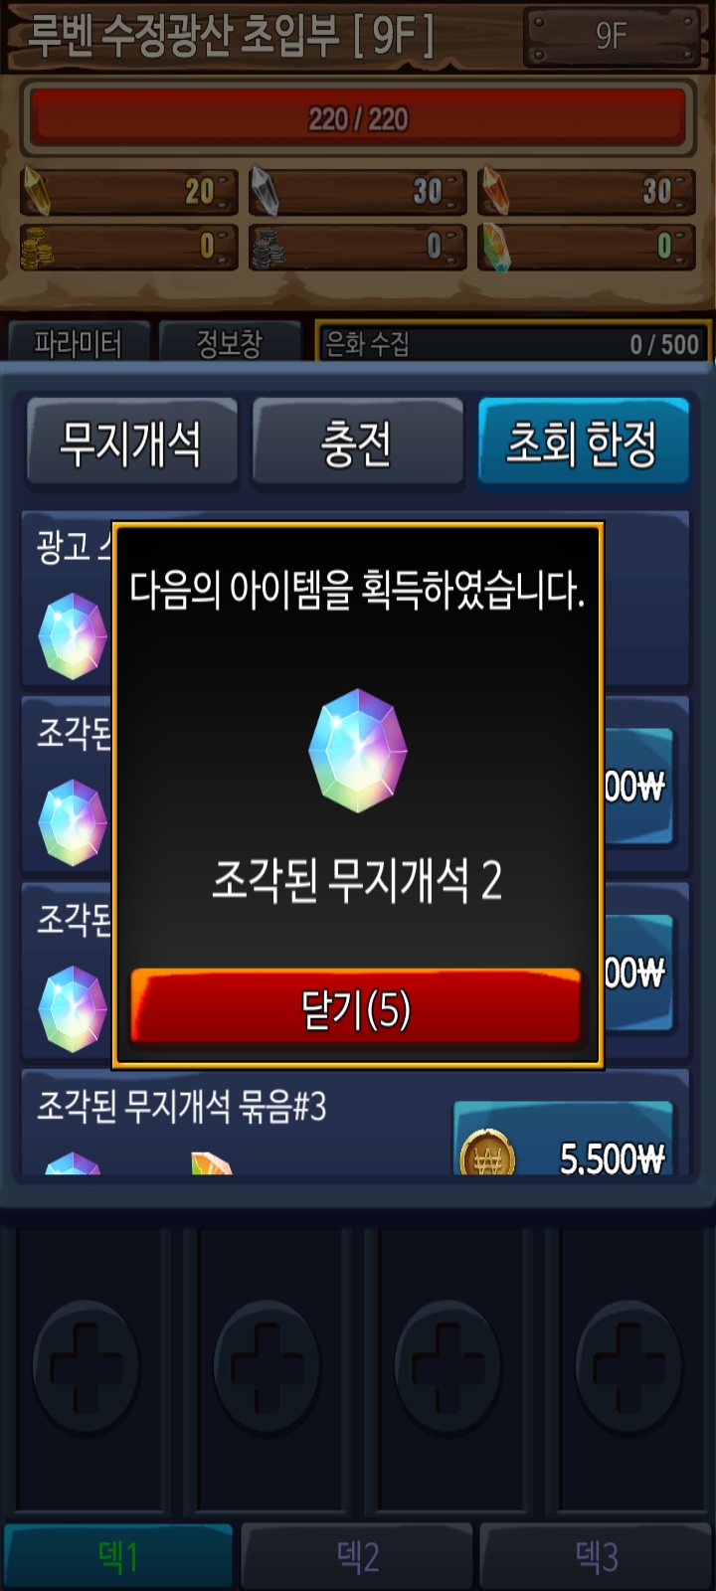Select deck 덱2
Viewport: 716px width, 1591px height.
(x=357, y=1555)
